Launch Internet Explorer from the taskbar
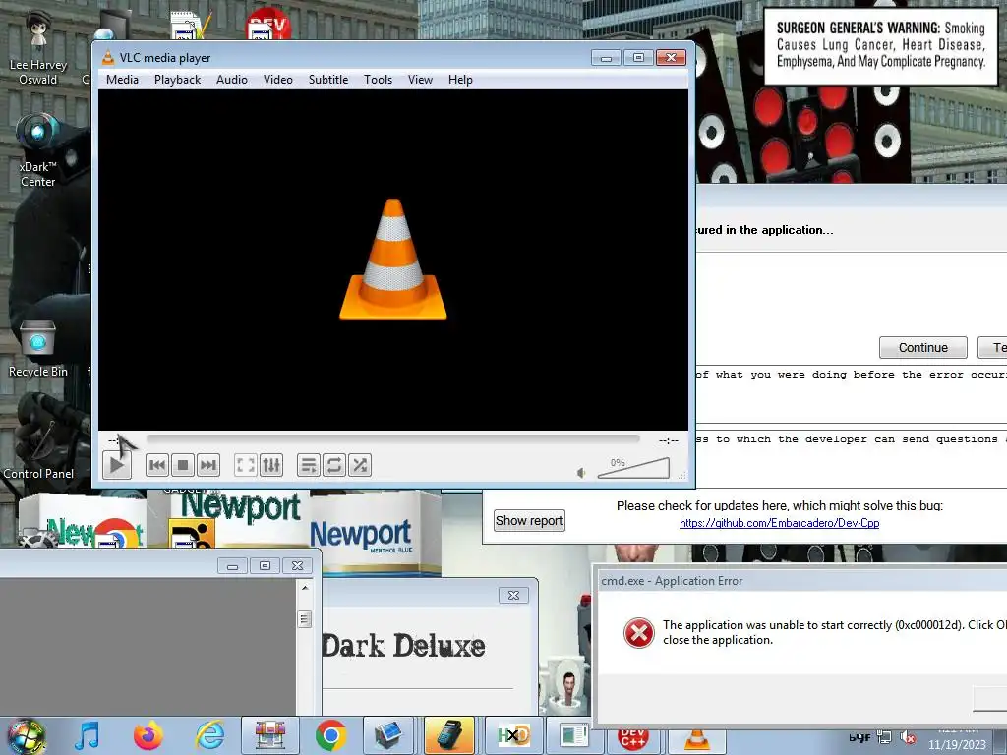Screen dimensions: 1007x755 (209, 735)
